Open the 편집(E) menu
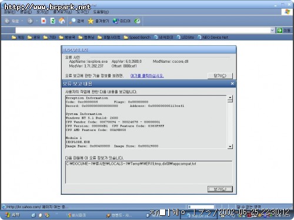Screen dimensions: 294x220 (x=26, y=12)
